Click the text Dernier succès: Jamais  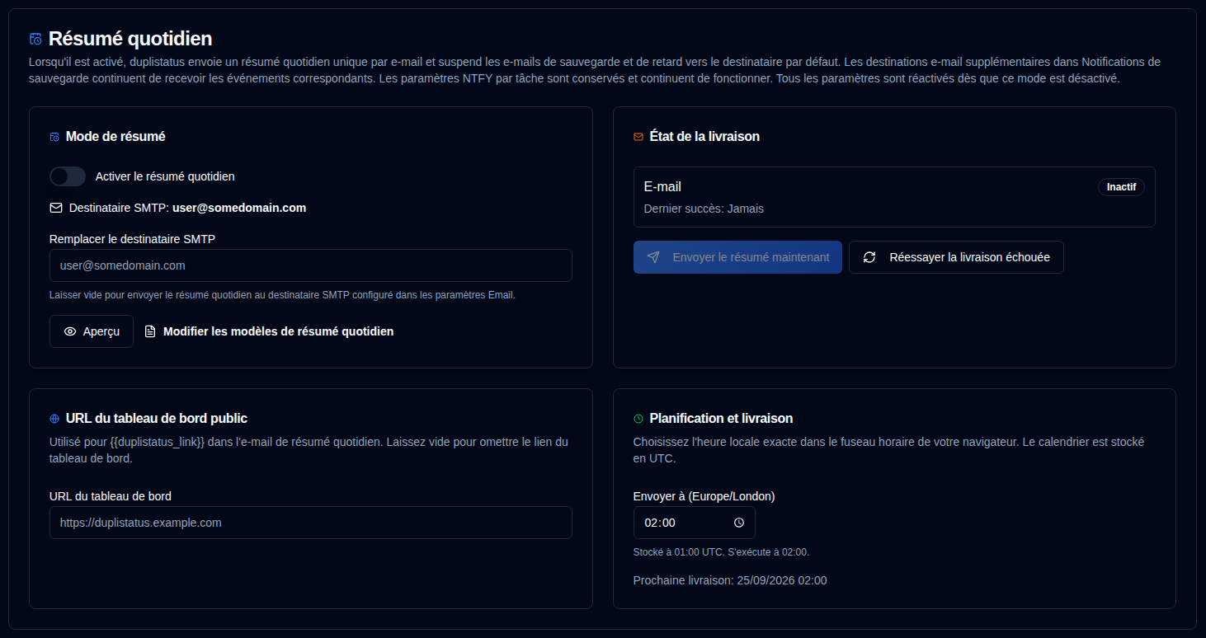click(704, 209)
